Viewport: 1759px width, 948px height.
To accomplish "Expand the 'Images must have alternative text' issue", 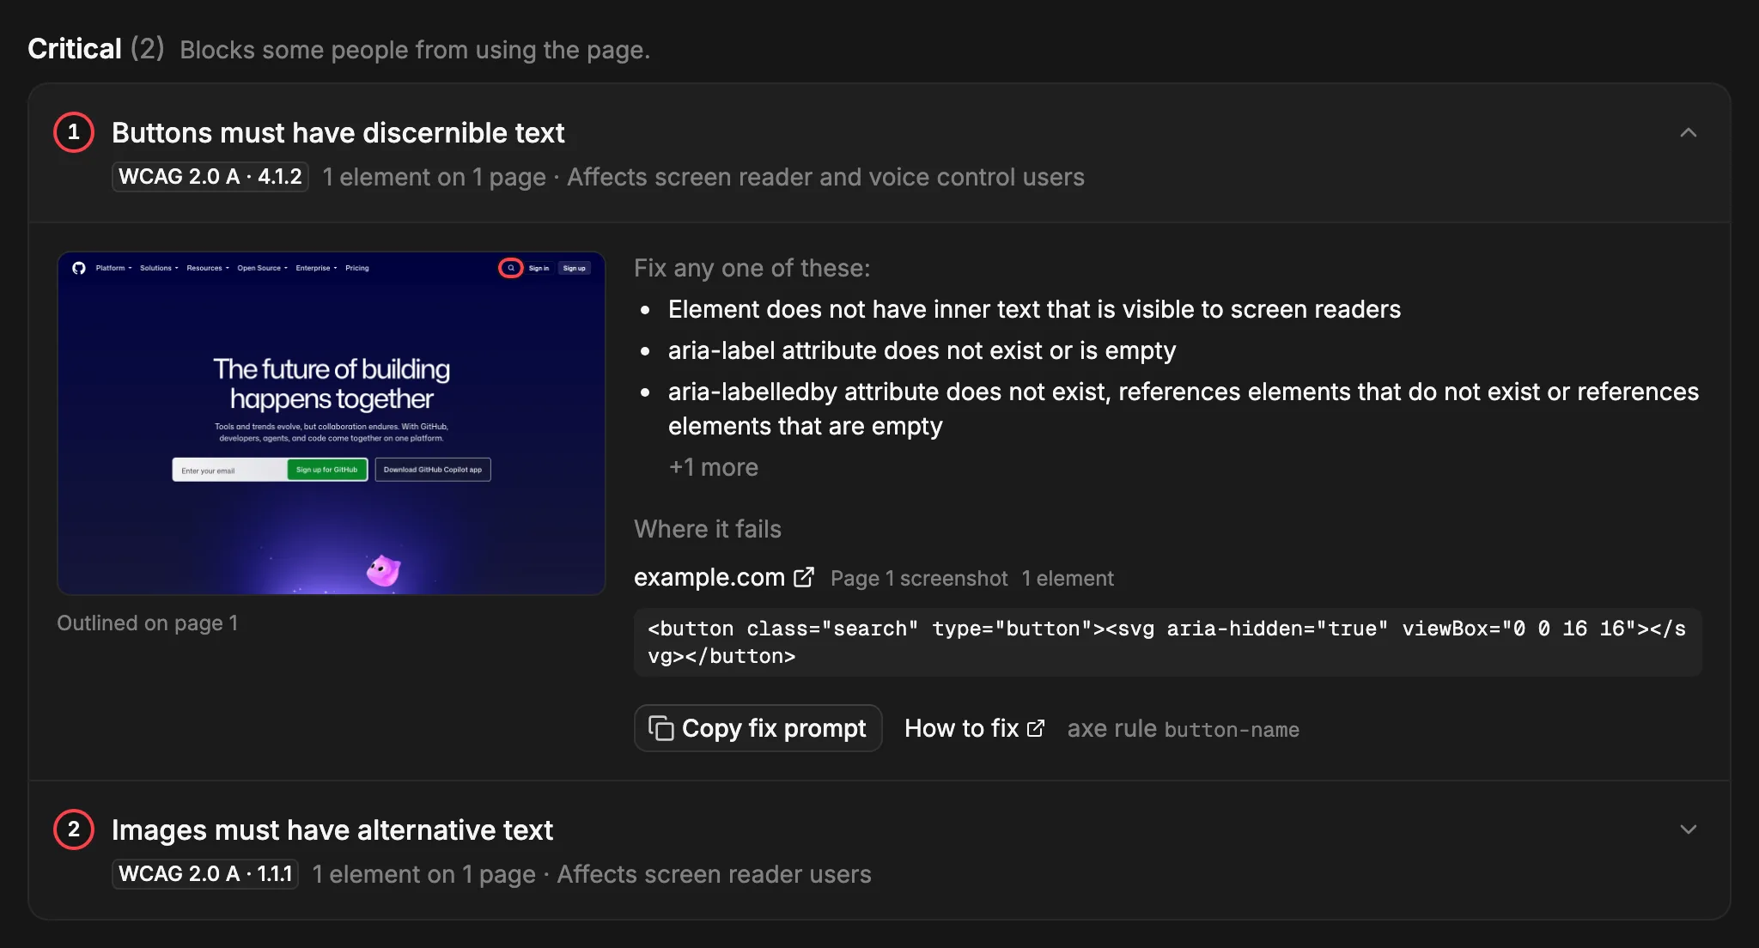I will [x=1688, y=829].
